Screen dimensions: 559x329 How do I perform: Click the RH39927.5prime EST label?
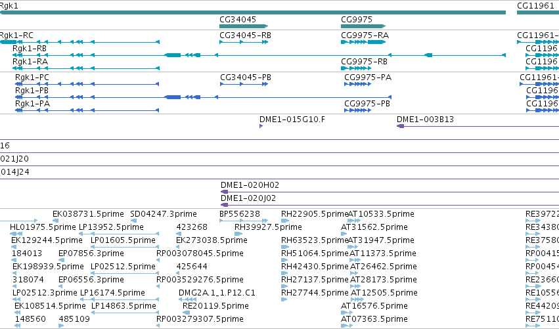click(x=268, y=227)
